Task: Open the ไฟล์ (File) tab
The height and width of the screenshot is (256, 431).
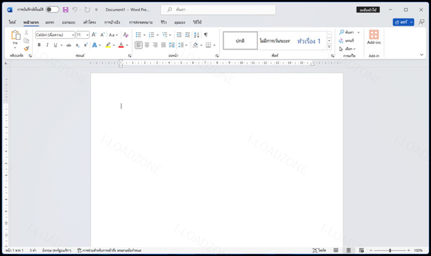Action: tap(13, 22)
